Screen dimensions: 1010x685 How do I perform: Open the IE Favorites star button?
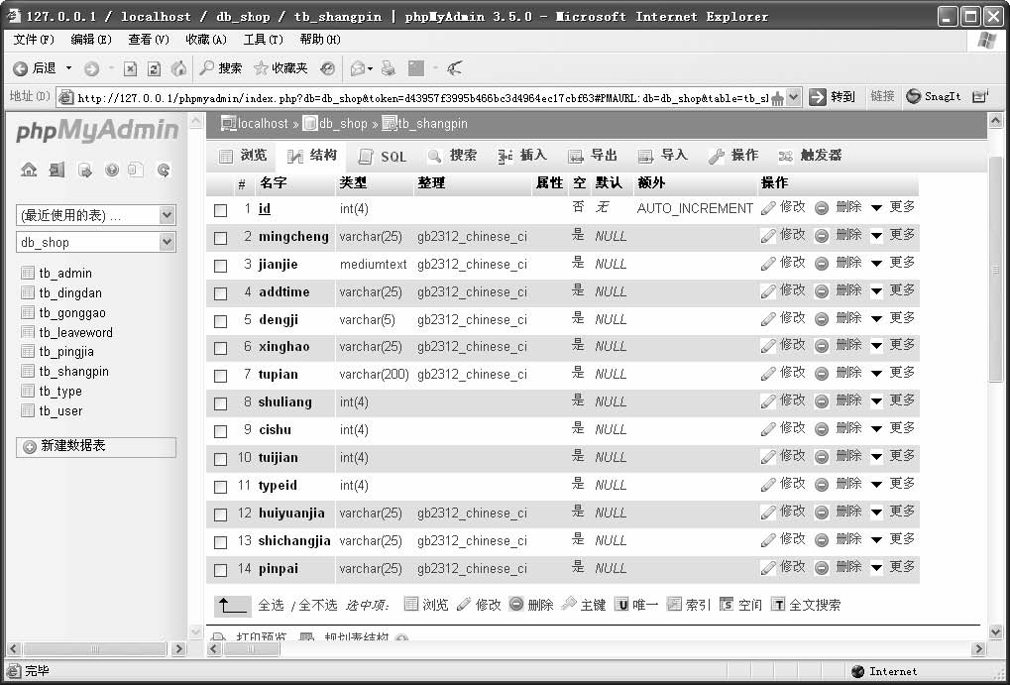(281, 68)
